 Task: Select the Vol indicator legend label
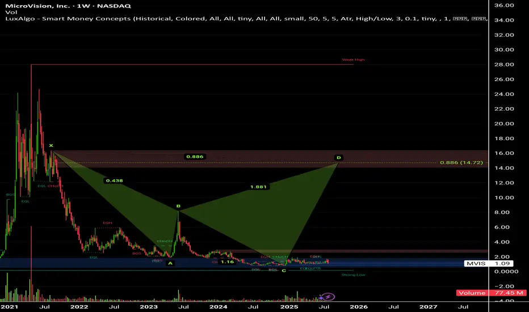(x=11, y=12)
